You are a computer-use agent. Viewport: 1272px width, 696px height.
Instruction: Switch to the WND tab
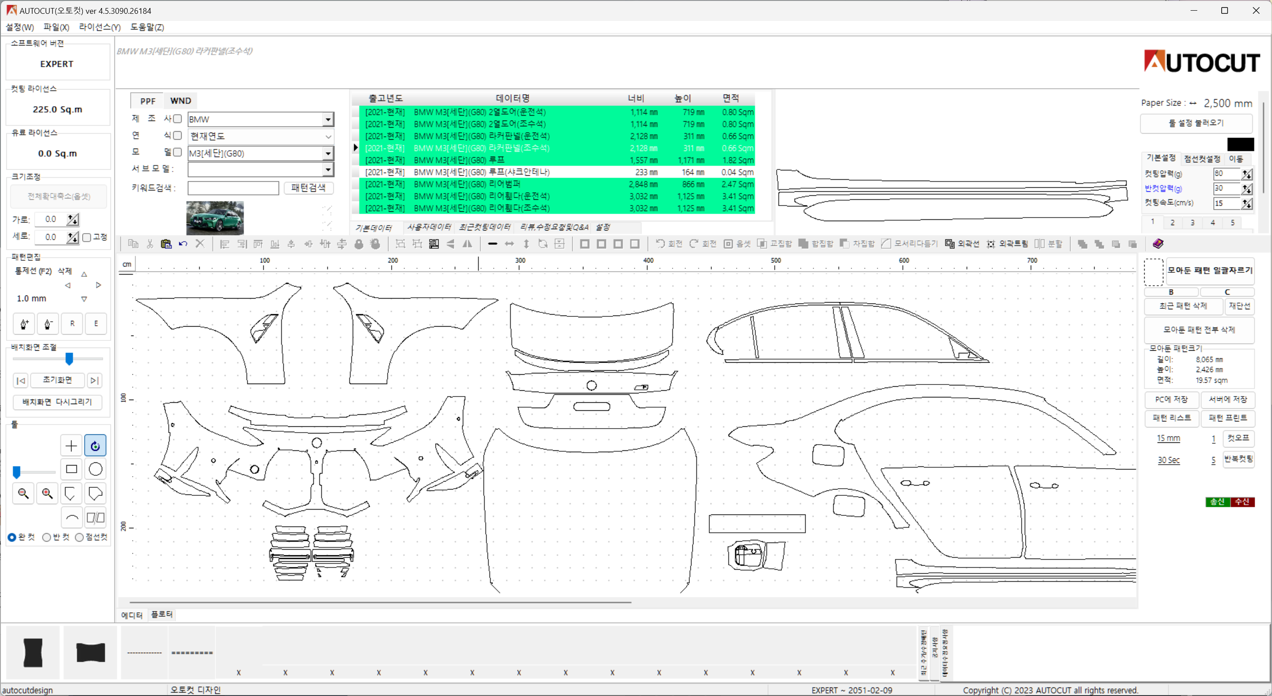click(x=181, y=101)
